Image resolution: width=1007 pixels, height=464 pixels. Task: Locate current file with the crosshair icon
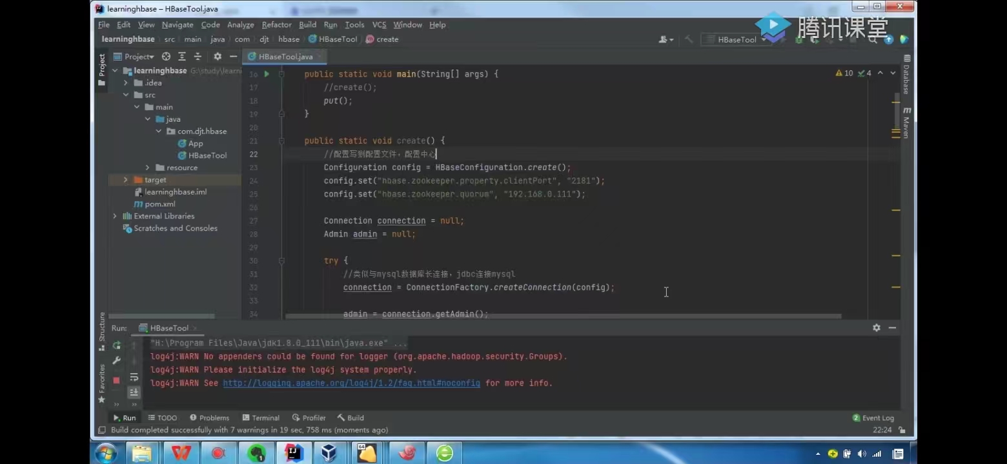[166, 57]
